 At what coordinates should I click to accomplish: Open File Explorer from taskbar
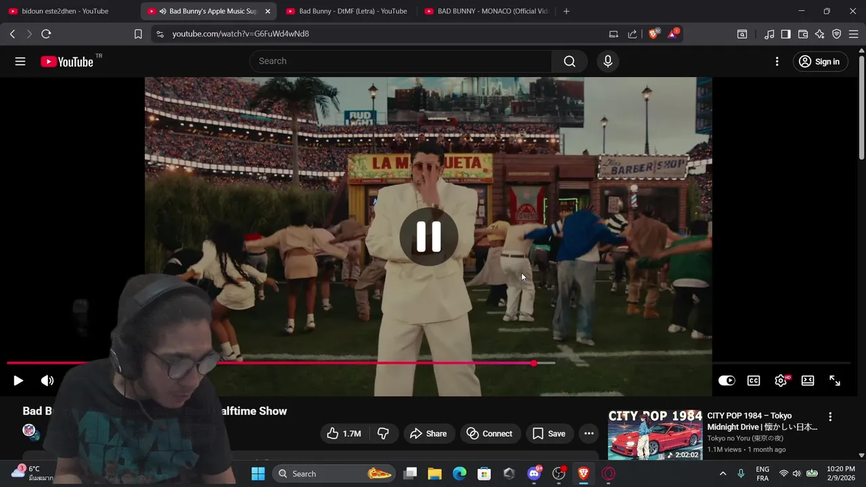point(434,473)
